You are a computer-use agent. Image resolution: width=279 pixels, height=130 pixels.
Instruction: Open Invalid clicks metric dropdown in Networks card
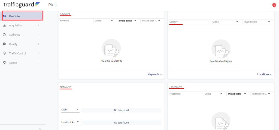coord(70,122)
